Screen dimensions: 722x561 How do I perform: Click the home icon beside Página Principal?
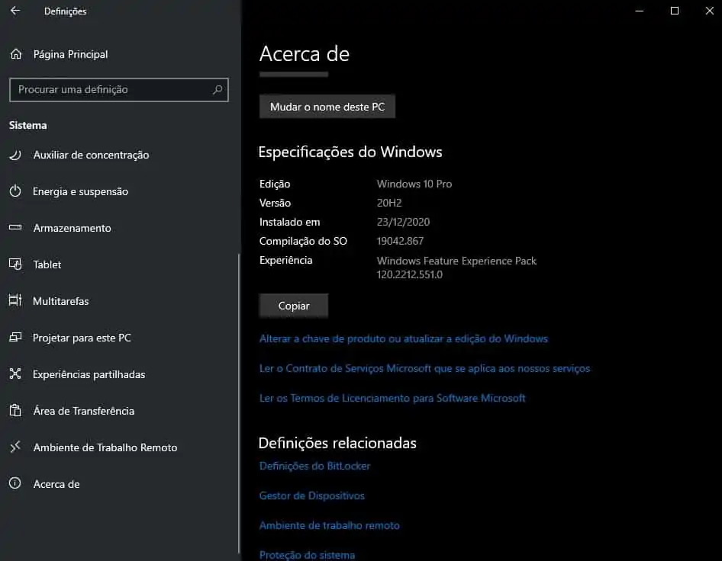[15, 54]
